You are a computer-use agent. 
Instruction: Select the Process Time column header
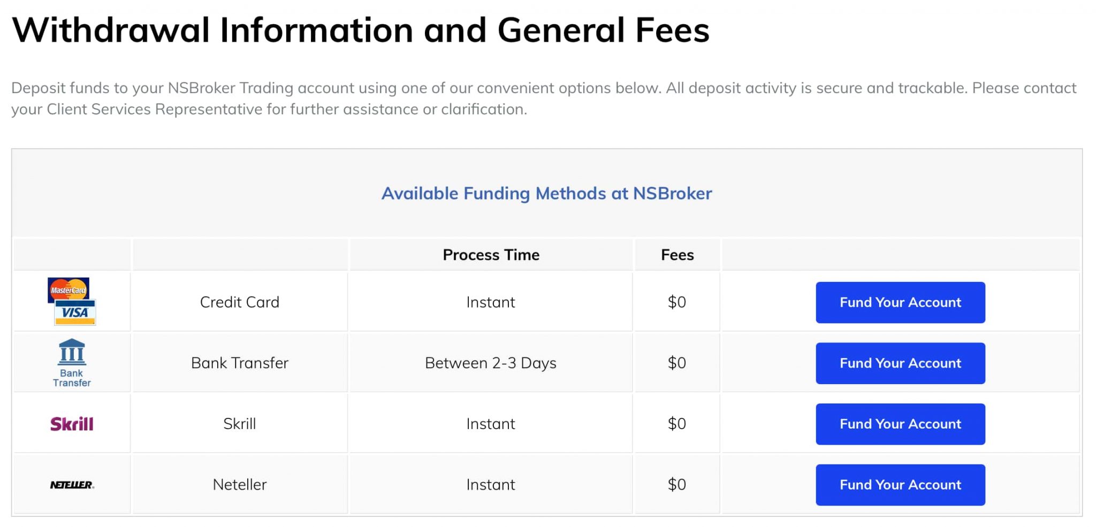(491, 255)
